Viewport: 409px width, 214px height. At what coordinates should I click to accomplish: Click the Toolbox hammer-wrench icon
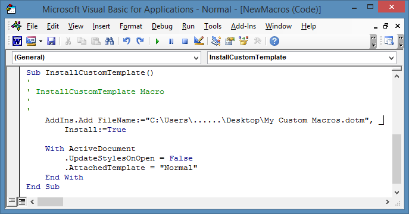click(x=257, y=41)
